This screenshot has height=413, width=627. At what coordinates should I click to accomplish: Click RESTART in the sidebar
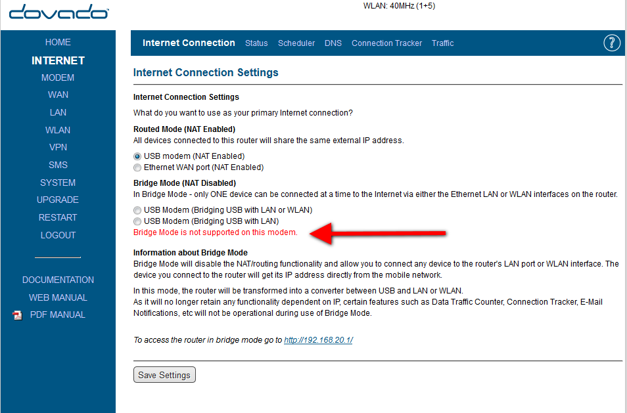[x=58, y=218]
